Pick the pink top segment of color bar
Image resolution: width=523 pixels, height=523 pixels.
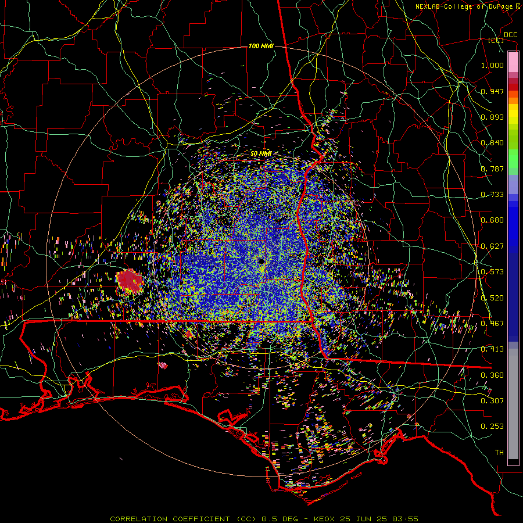click(x=513, y=62)
